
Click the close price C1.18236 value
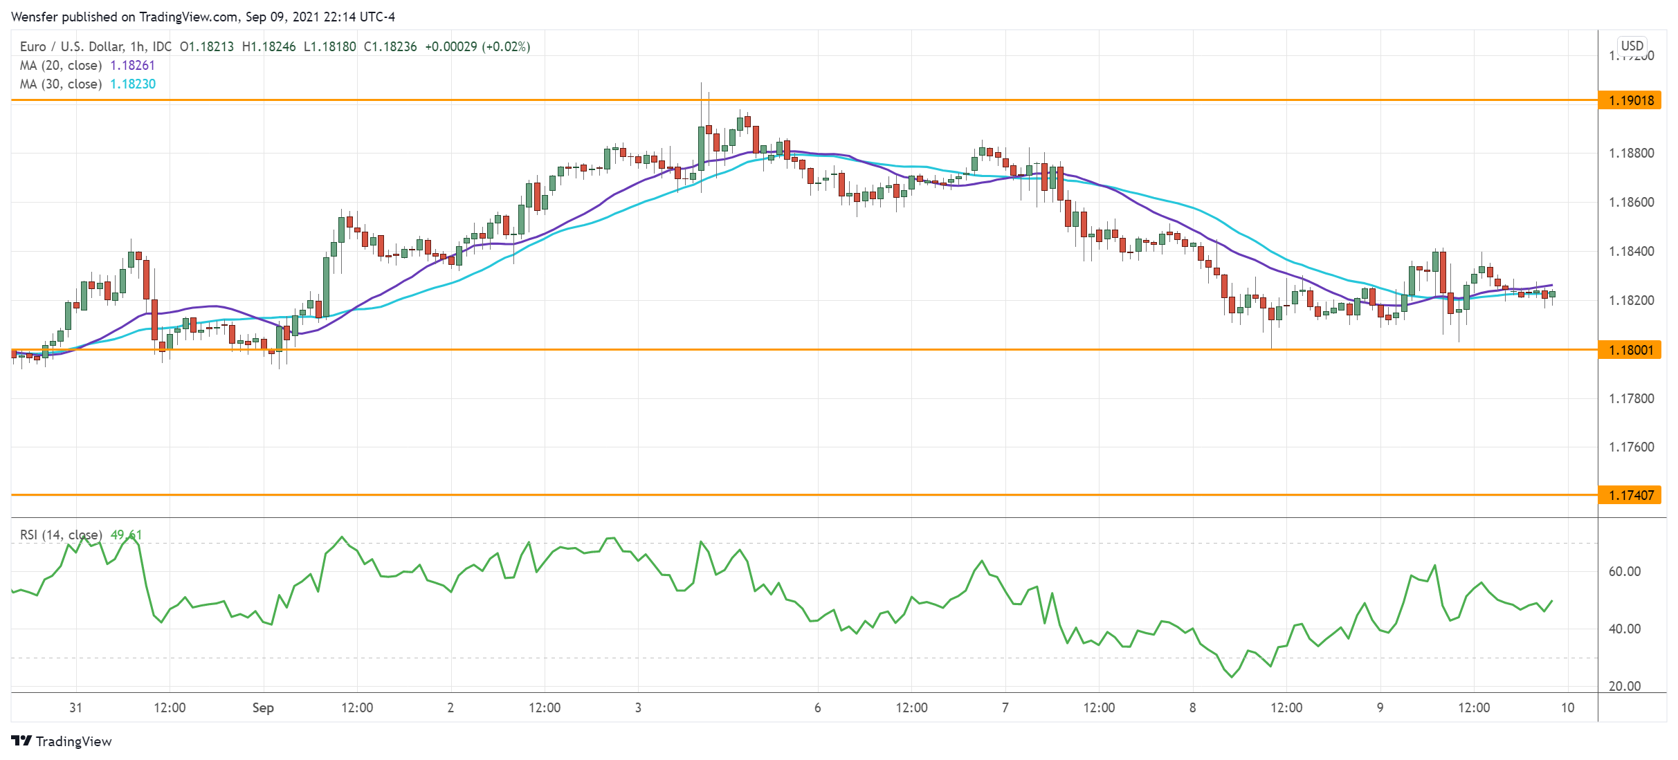click(x=390, y=47)
